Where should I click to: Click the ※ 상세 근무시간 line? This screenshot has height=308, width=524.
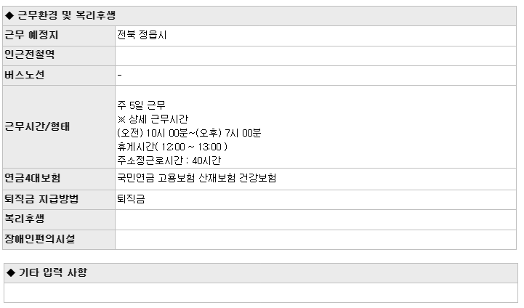[153, 119]
